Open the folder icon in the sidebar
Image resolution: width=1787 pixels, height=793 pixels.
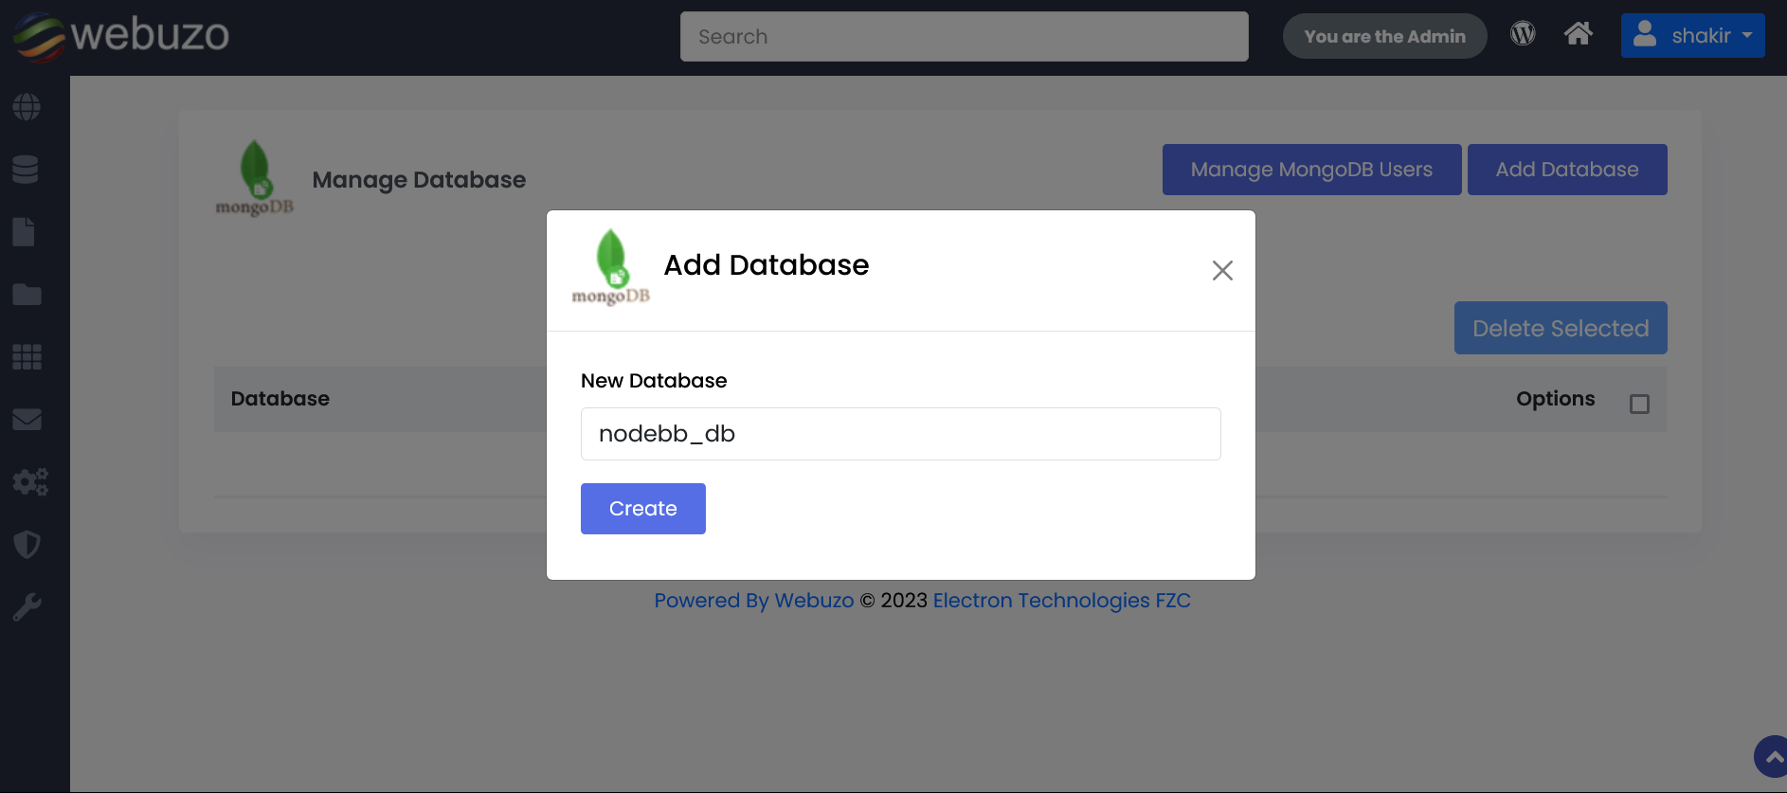click(27, 295)
